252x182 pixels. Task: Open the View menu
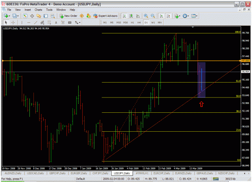18,10
